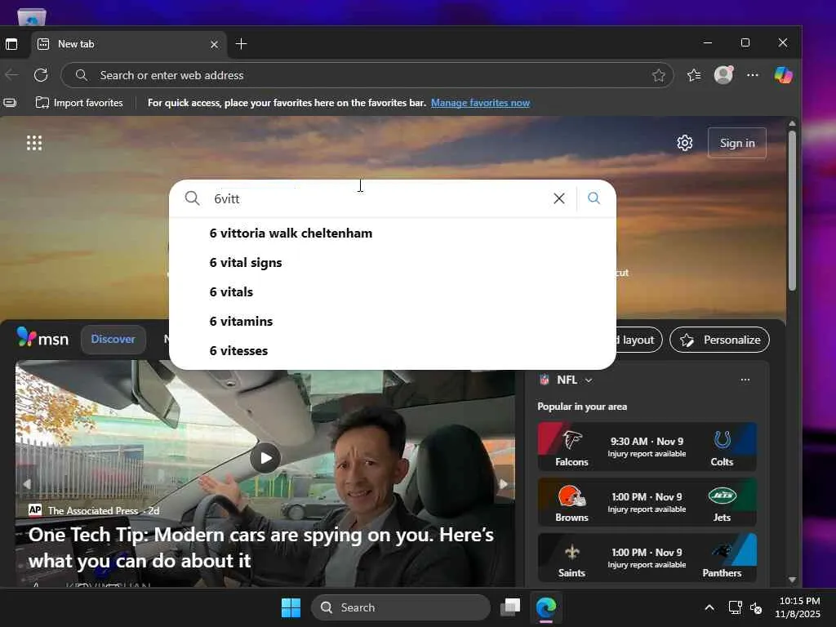
Task: Click the taskbar Search box
Action: click(400, 607)
